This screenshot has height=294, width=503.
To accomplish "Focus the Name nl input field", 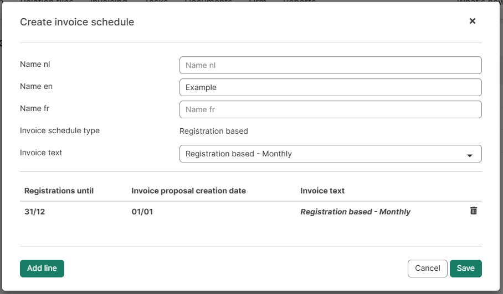I will [330, 65].
